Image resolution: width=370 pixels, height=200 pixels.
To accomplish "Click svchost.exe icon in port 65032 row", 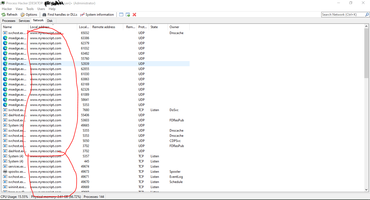I will 5,33.
